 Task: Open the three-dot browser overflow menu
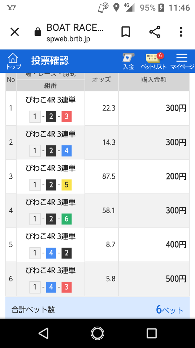pos(181,32)
